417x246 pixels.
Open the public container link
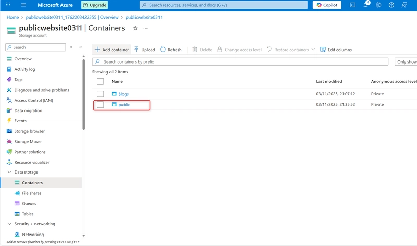pyautogui.click(x=124, y=105)
